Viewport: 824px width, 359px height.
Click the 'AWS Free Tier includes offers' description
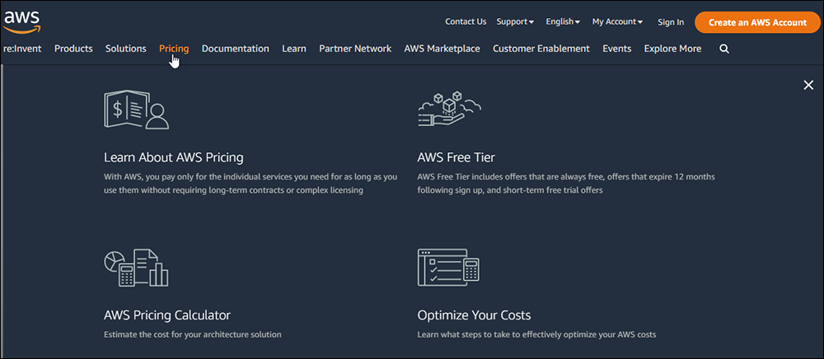coord(566,183)
